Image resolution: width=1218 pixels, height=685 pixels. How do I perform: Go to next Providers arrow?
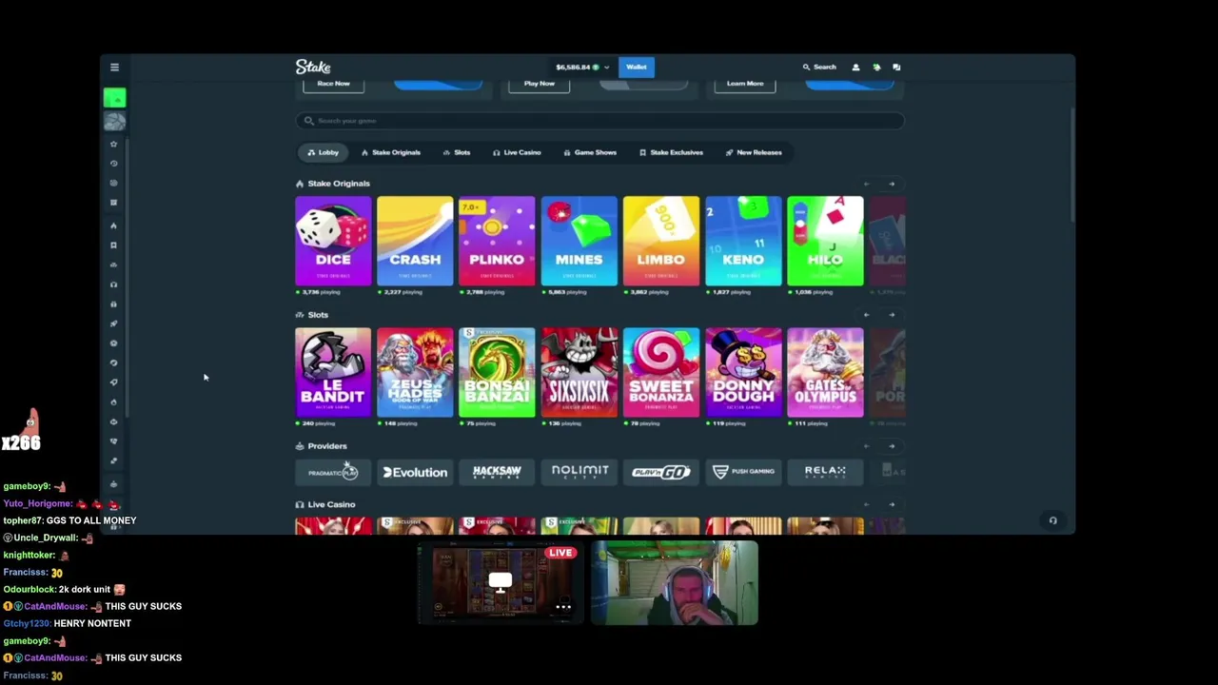[x=892, y=446]
